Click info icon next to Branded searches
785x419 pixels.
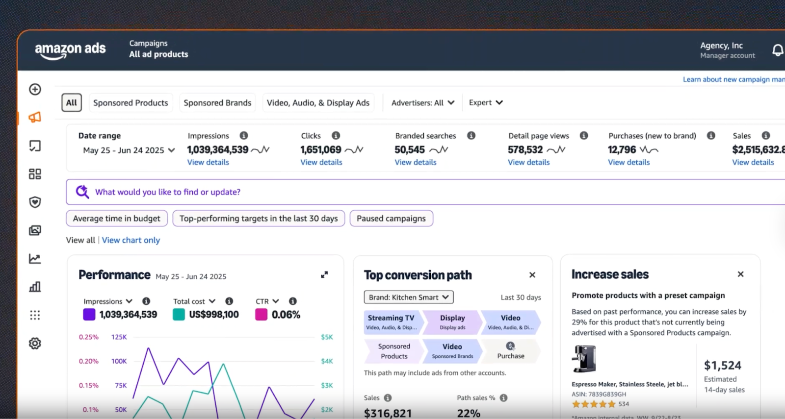pyautogui.click(x=471, y=136)
